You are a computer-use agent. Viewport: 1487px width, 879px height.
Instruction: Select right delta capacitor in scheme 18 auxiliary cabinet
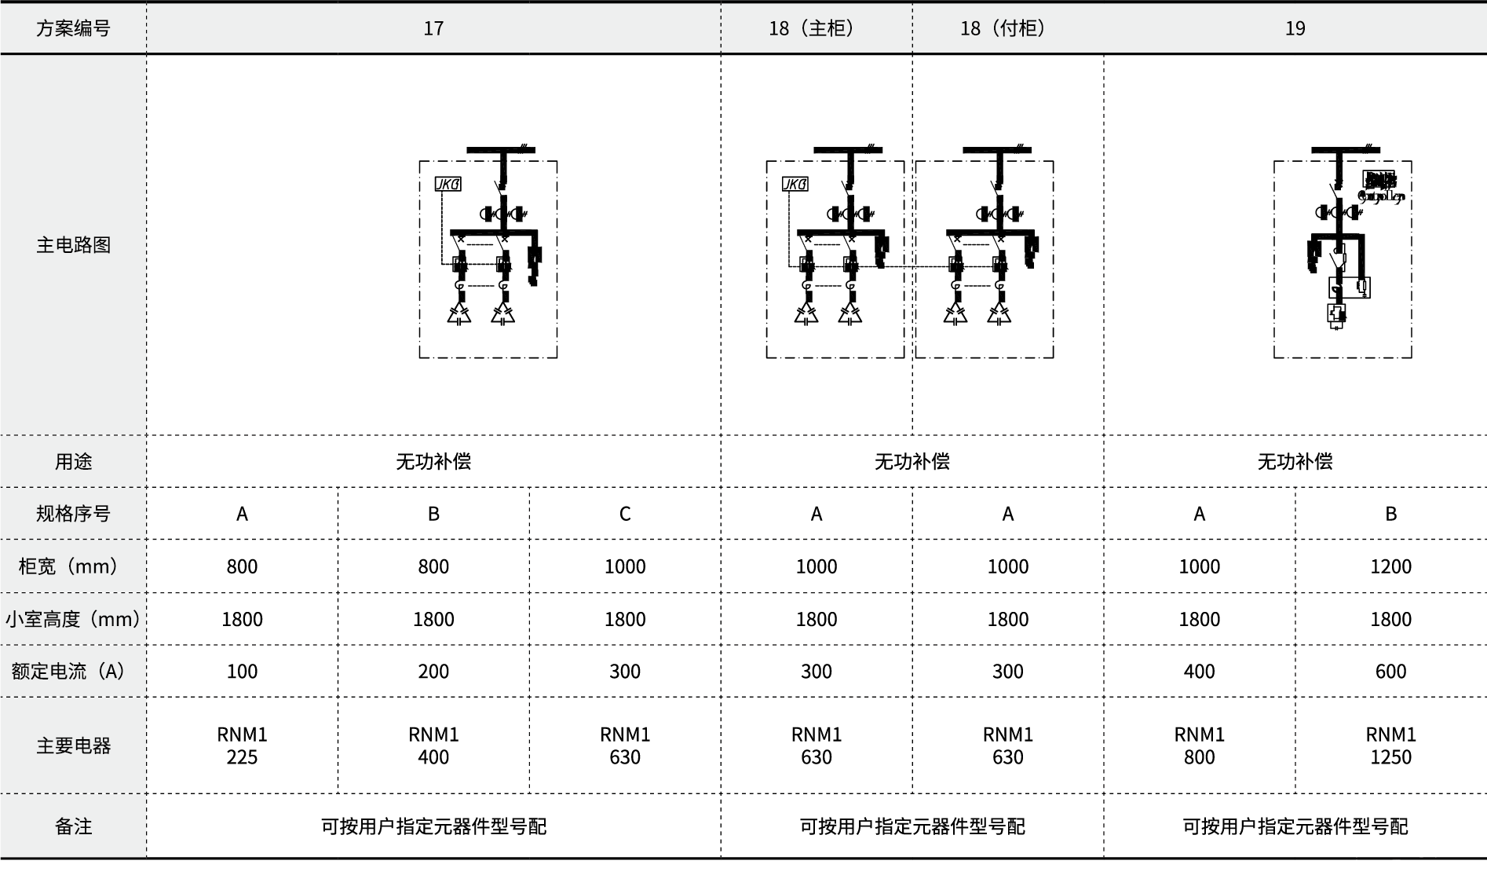[999, 314]
